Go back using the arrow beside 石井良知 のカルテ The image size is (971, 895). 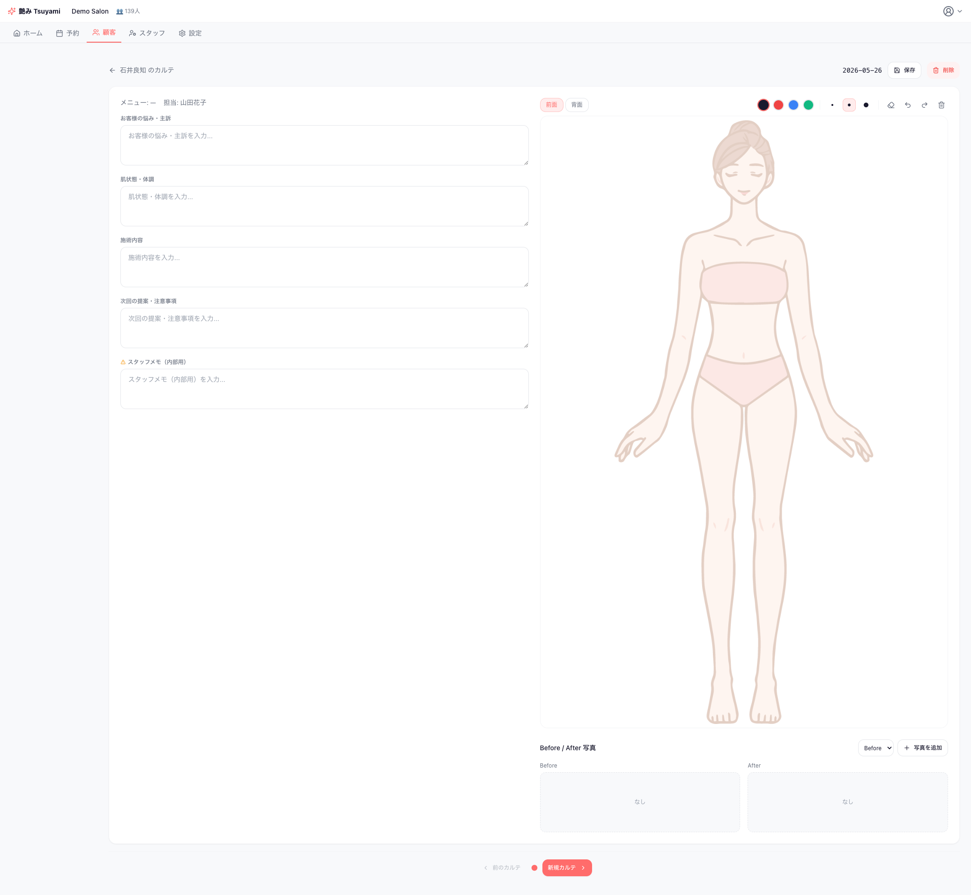[x=112, y=70]
